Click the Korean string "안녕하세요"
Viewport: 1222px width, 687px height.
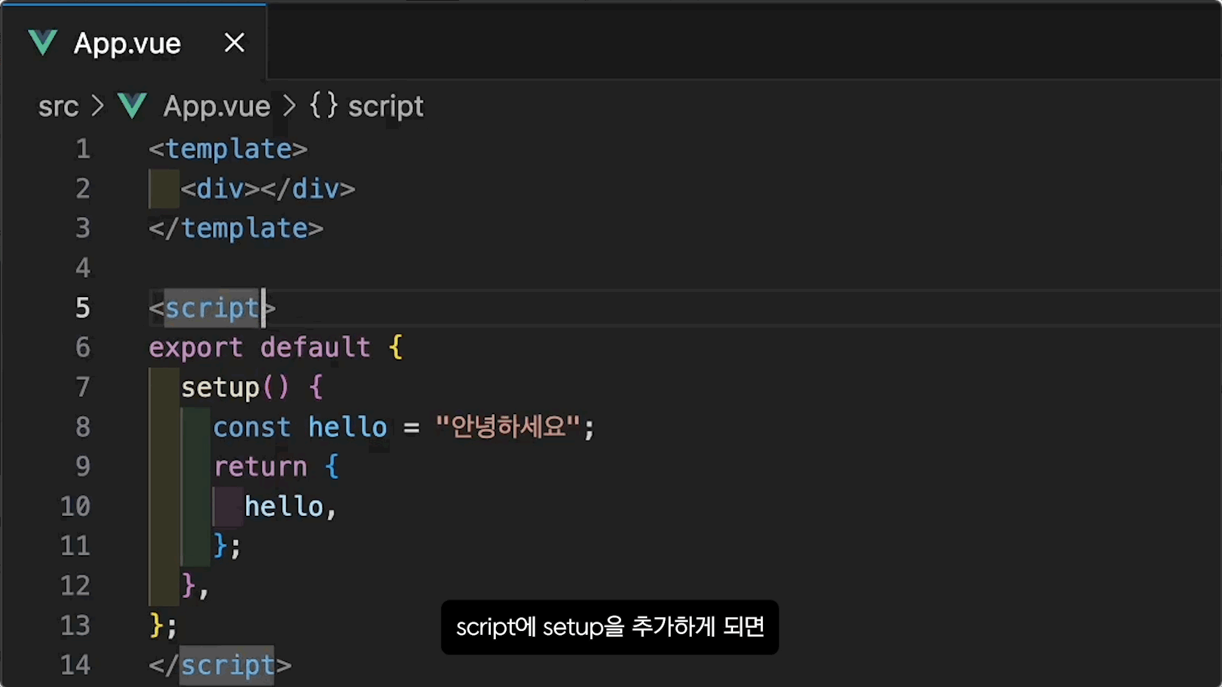507,427
